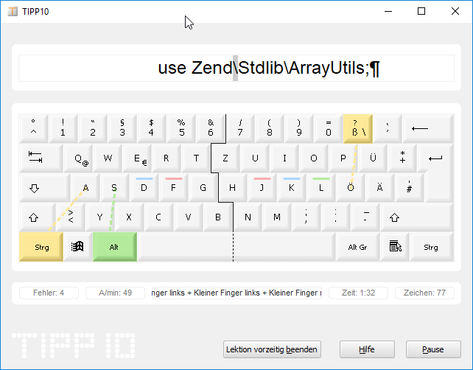The height and width of the screenshot is (370, 473).
Task: Click the Caps Lock down-arrow key
Action: click(x=45, y=188)
